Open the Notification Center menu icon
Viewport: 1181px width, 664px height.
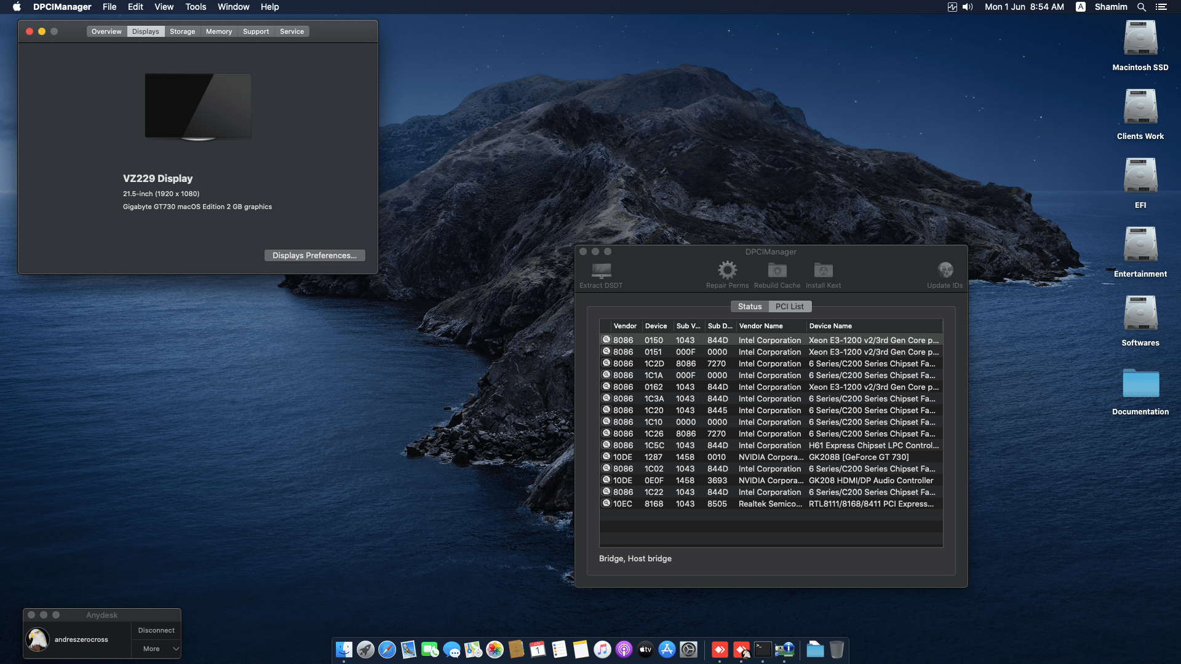pyautogui.click(x=1161, y=7)
